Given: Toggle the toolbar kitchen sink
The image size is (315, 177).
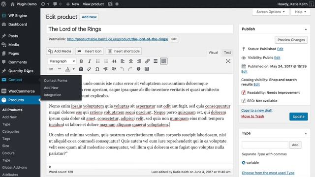Looking at the screenshot, I should click(164, 61).
